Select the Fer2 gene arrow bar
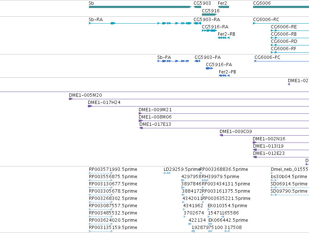The image size is (309, 233). 223,7
